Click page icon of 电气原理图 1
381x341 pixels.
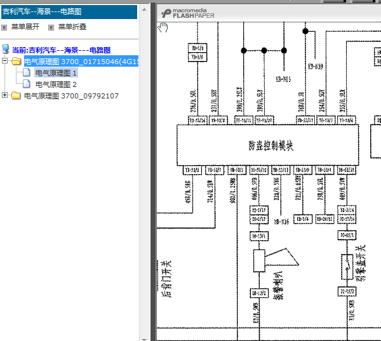[27, 72]
